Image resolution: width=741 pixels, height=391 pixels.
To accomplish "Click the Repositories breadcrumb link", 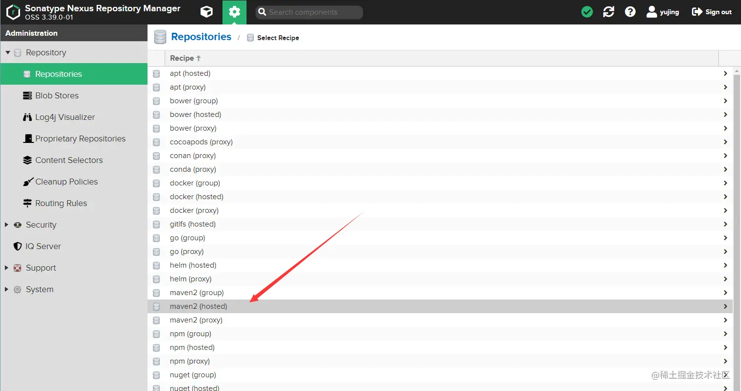I will pyautogui.click(x=201, y=37).
